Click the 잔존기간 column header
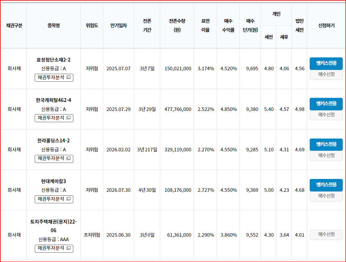346x262 pixels. [147, 26]
